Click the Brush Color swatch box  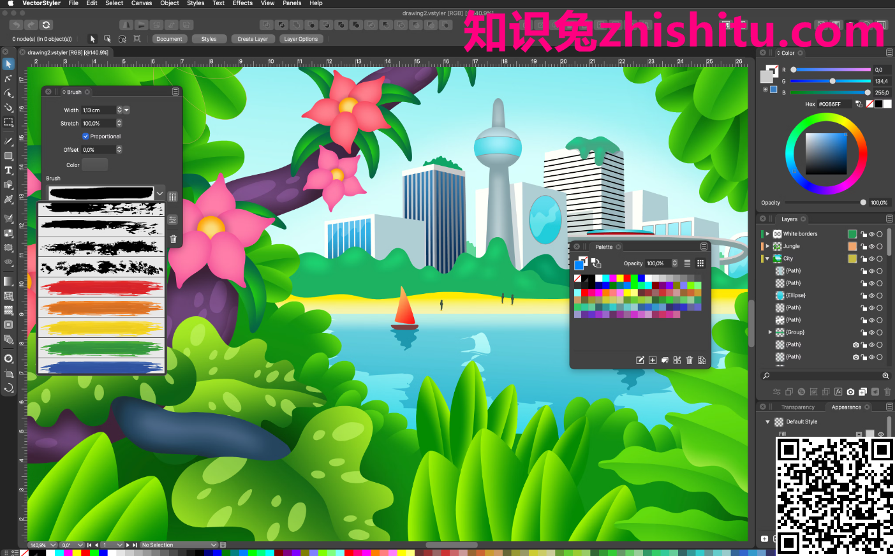95,165
